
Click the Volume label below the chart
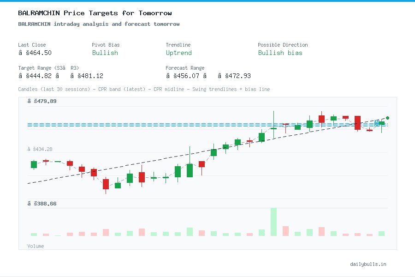[x=36, y=246]
